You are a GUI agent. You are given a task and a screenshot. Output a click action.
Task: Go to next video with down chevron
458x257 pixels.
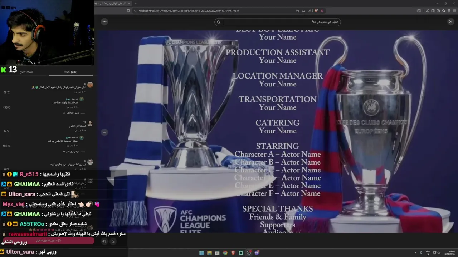(104, 132)
